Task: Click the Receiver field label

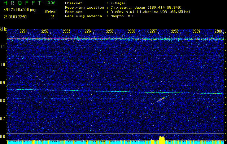Action: pyautogui.click(x=74, y=12)
